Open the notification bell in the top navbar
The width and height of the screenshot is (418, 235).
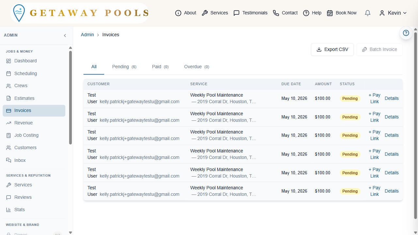click(x=367, y=13)
